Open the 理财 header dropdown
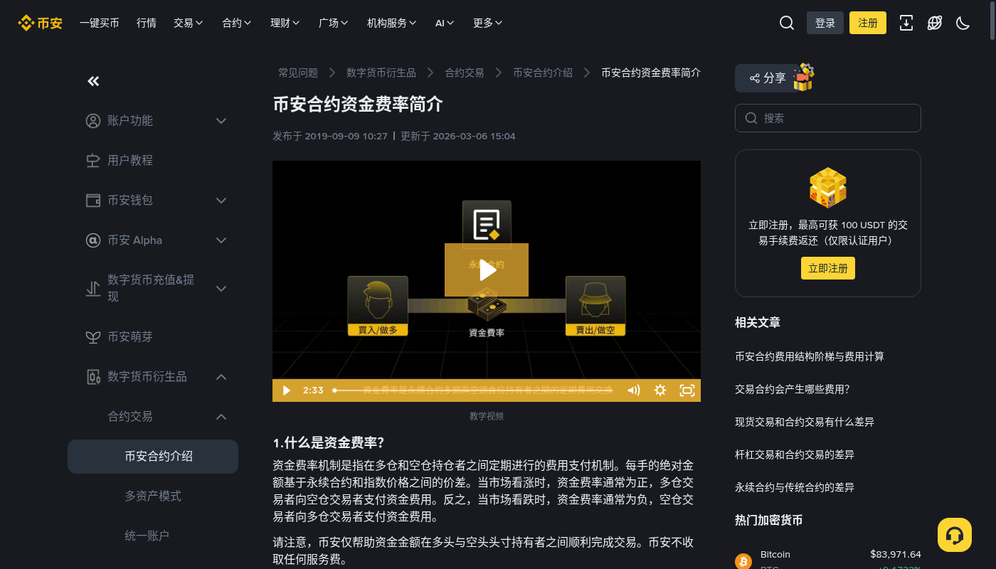Viewport: 996px width, 569px height. tap(285, 23)
